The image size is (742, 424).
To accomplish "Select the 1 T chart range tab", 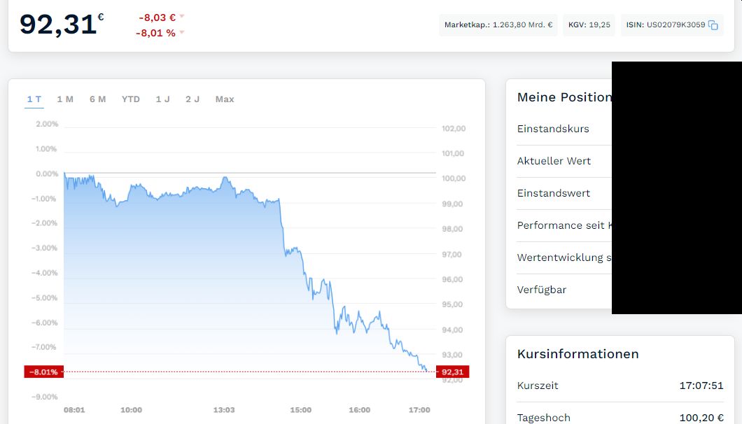I will (34, 99).
